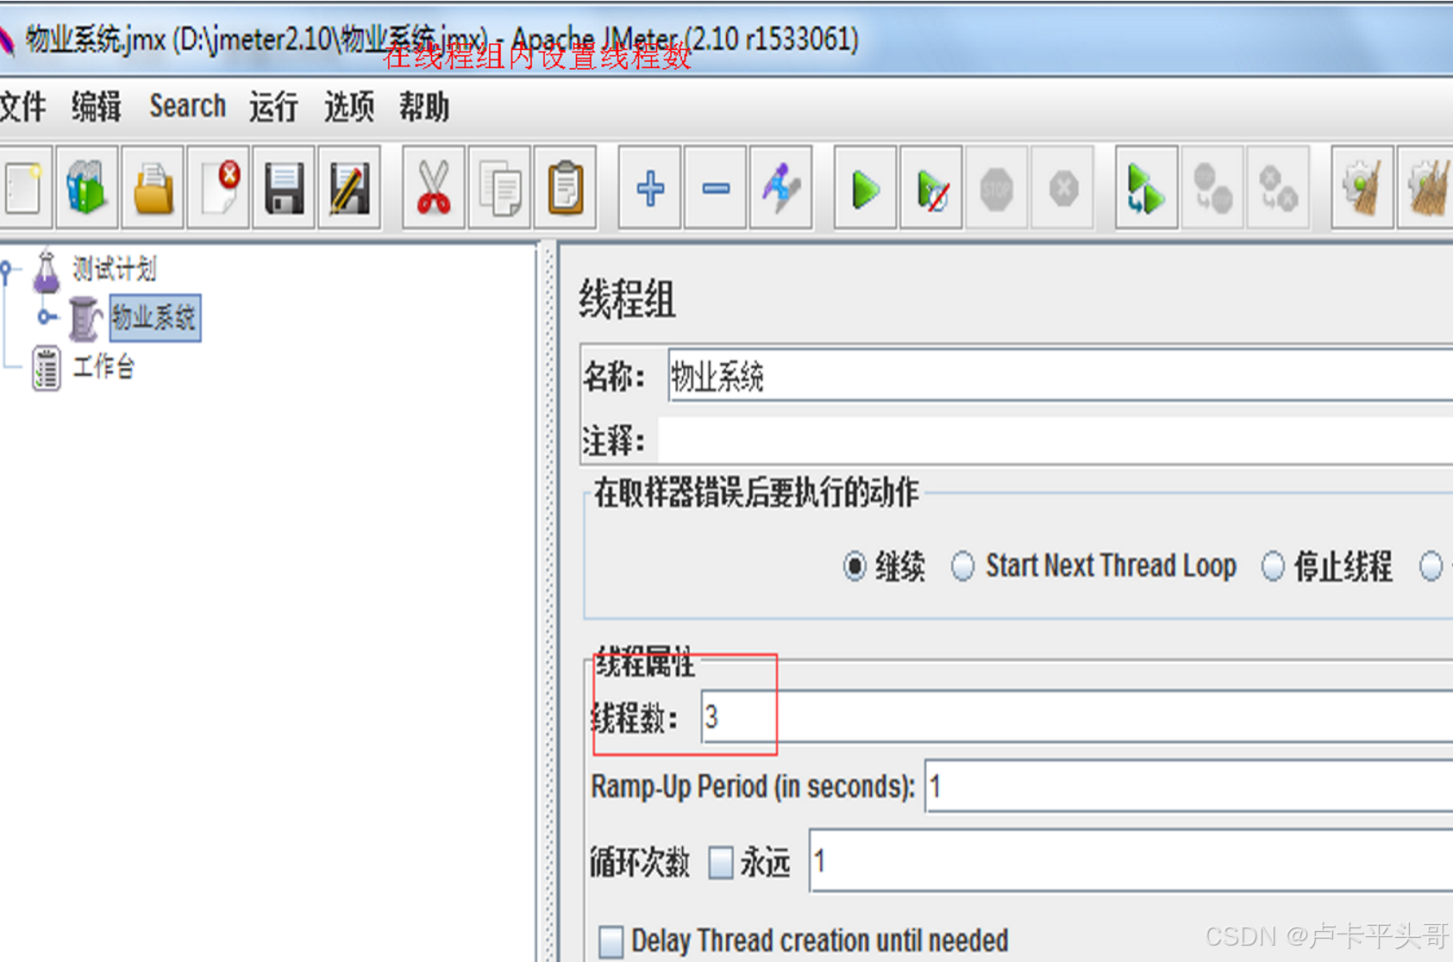This screenshot has height=962, width=1453.
Task: Click the Expand All plus icon
Action: (x=649, y=188)
